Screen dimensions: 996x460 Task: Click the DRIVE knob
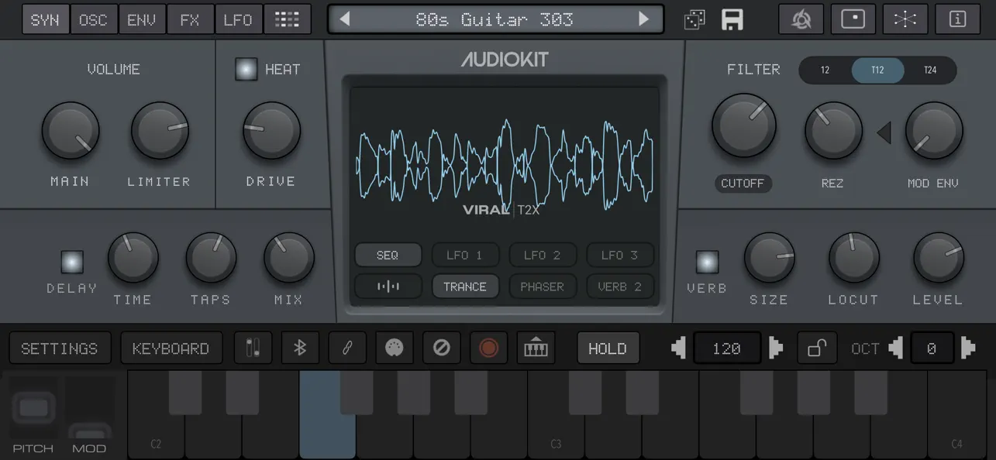272,131
